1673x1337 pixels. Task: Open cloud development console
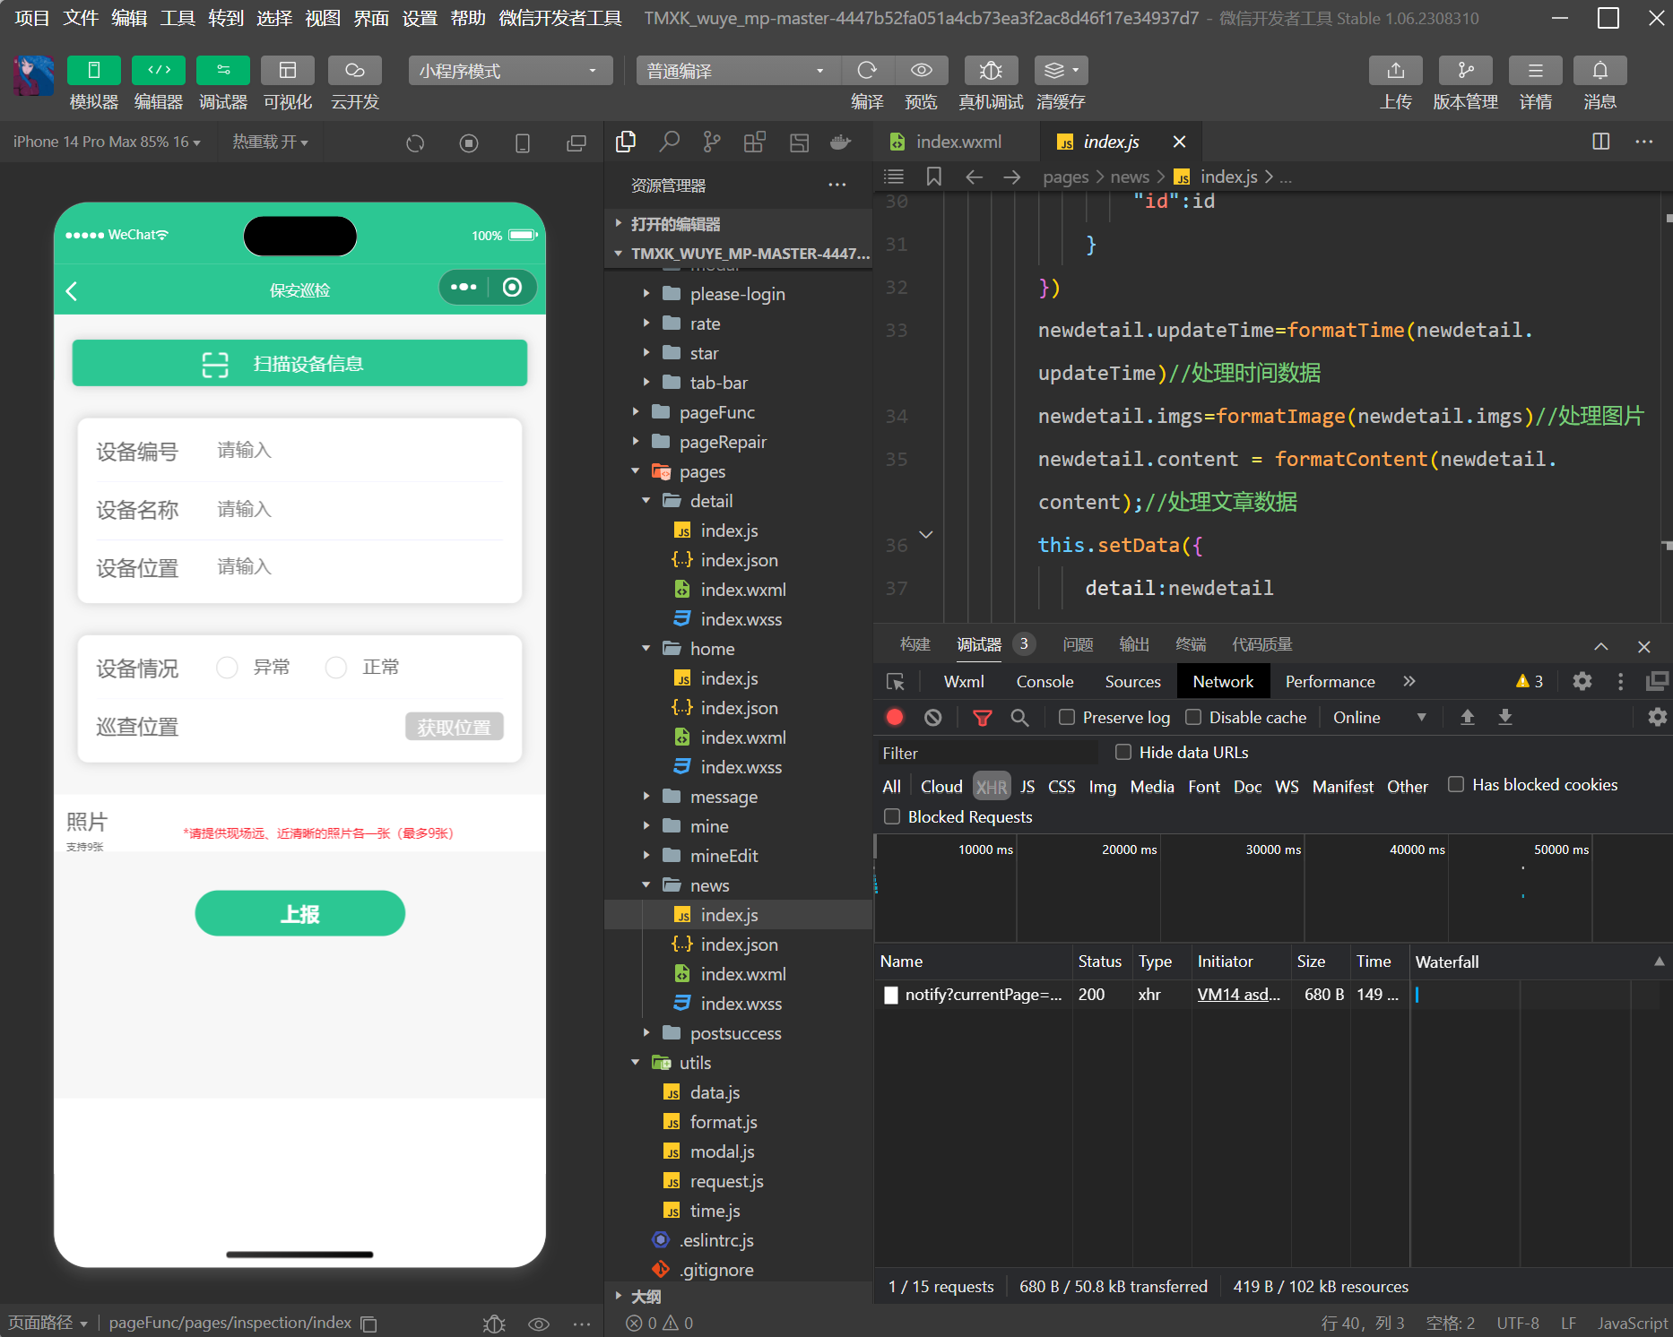click(x=355, y=71)
